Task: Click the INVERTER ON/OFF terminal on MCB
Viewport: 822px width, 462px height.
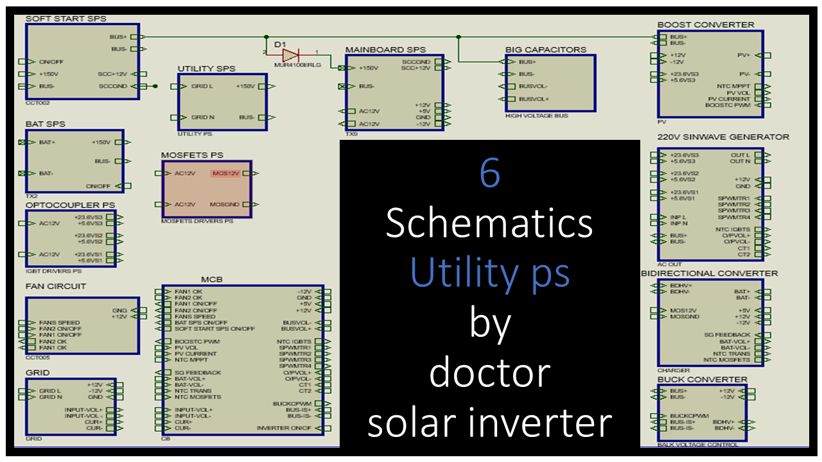Action: [x=327, y=428]
